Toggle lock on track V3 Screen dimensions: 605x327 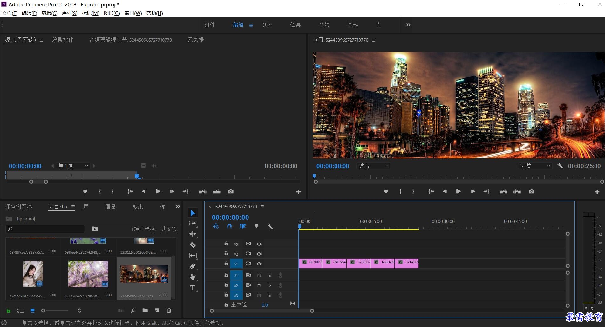pyautogui.click(x=226, y=244)
